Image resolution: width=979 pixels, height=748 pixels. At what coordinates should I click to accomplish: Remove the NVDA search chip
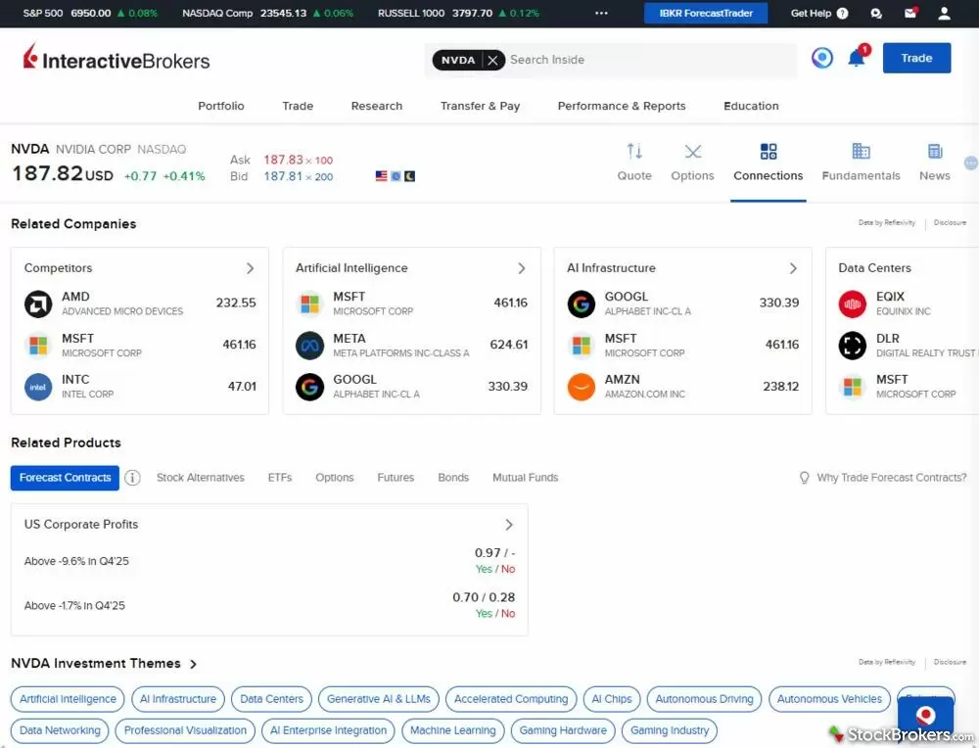pos(494,59)
